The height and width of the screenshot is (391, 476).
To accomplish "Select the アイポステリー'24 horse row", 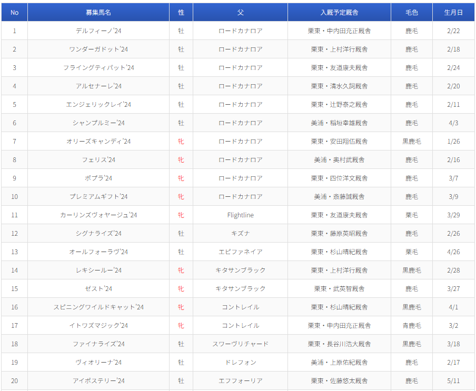I will 98,381.
